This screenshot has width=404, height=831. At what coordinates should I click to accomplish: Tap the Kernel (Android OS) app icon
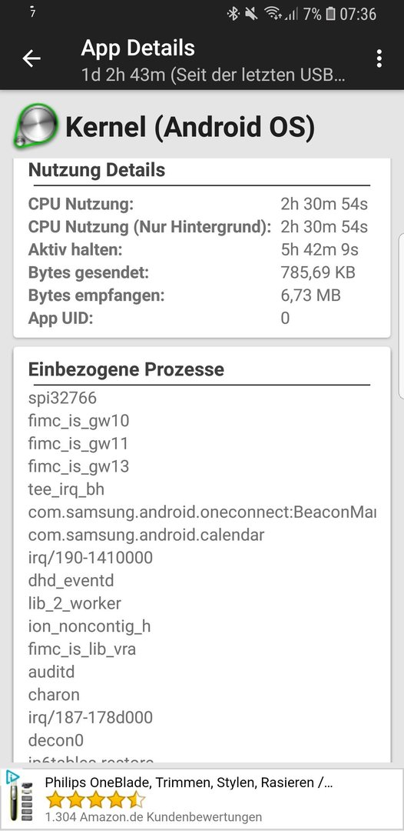pos(35,126)
